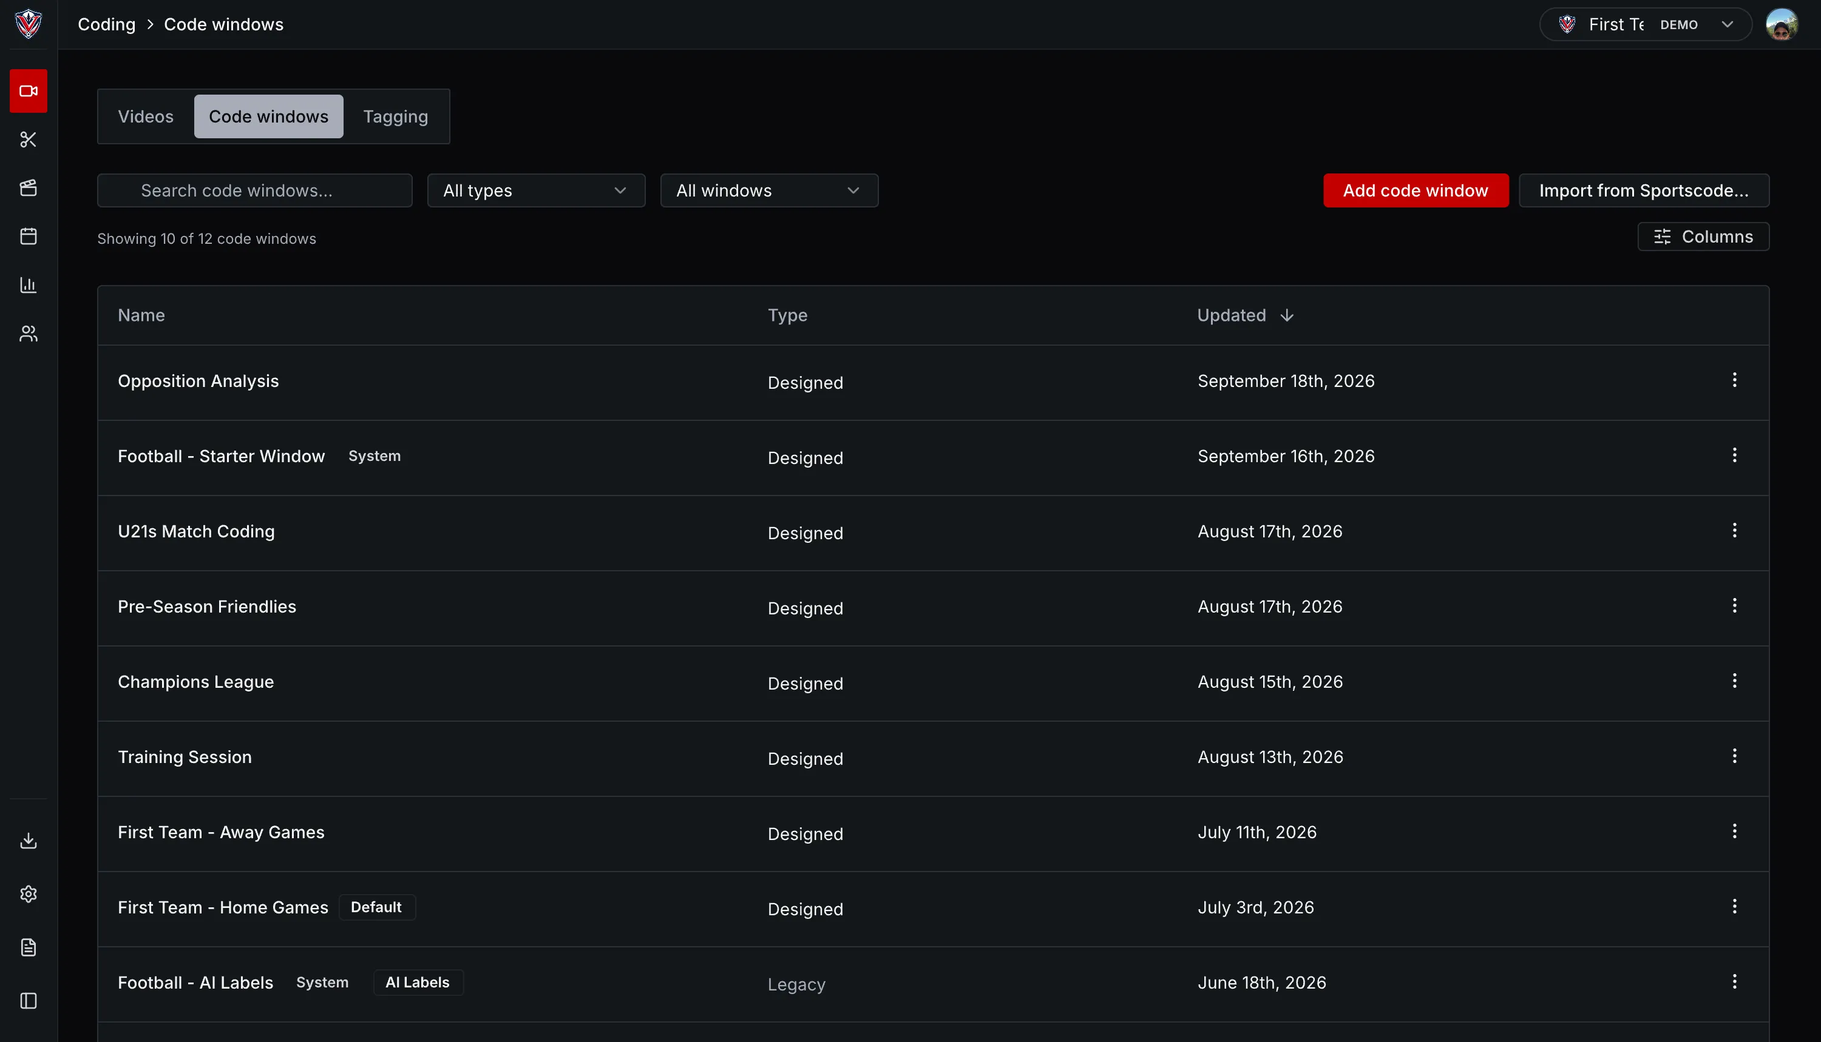Viewport: 1821px width, 1042px height.
Task: Open the row menu for Training Session
Action: (1734, 756)
